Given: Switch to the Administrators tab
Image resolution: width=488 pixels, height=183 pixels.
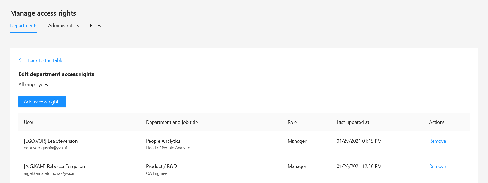Looking at the screenshot, I should (64, 26).
